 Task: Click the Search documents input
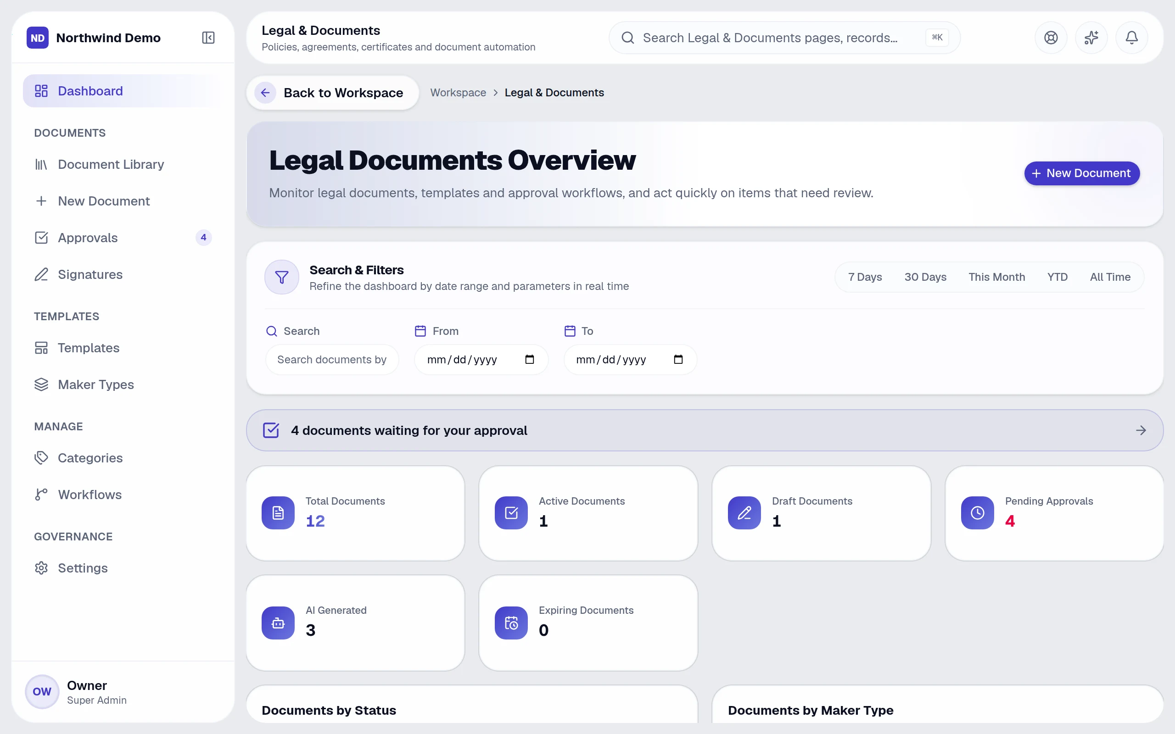click(x=332, y=360)
